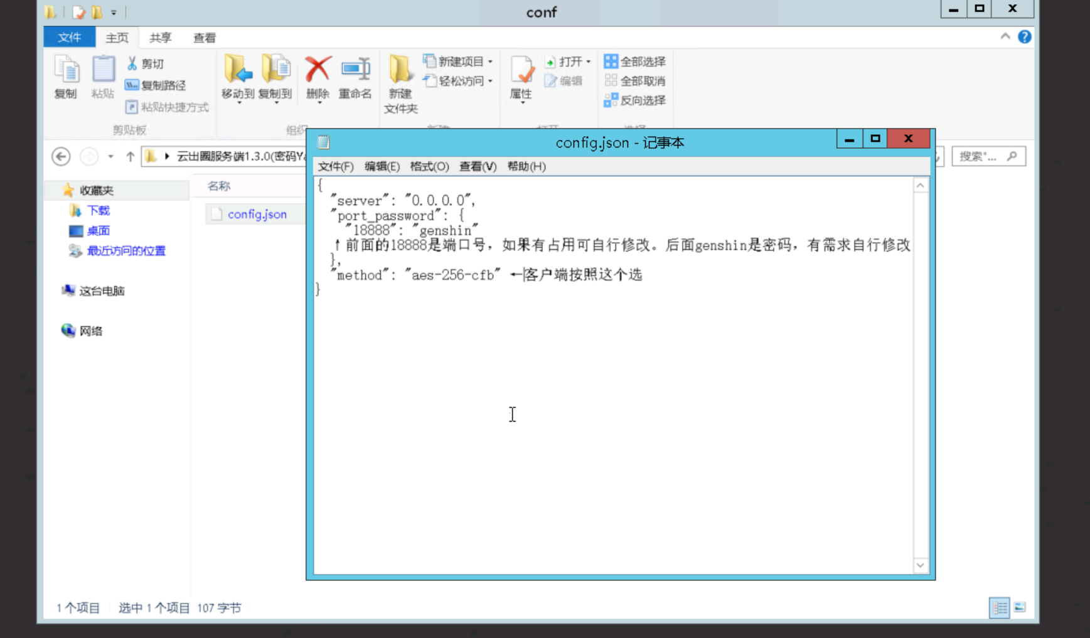The image size is (1090, 638).
Task: Click Cut (剪切) in the clipboard group
Action: pos(146,64)
